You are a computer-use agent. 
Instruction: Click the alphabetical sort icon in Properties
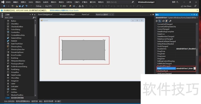coord(160,21)
